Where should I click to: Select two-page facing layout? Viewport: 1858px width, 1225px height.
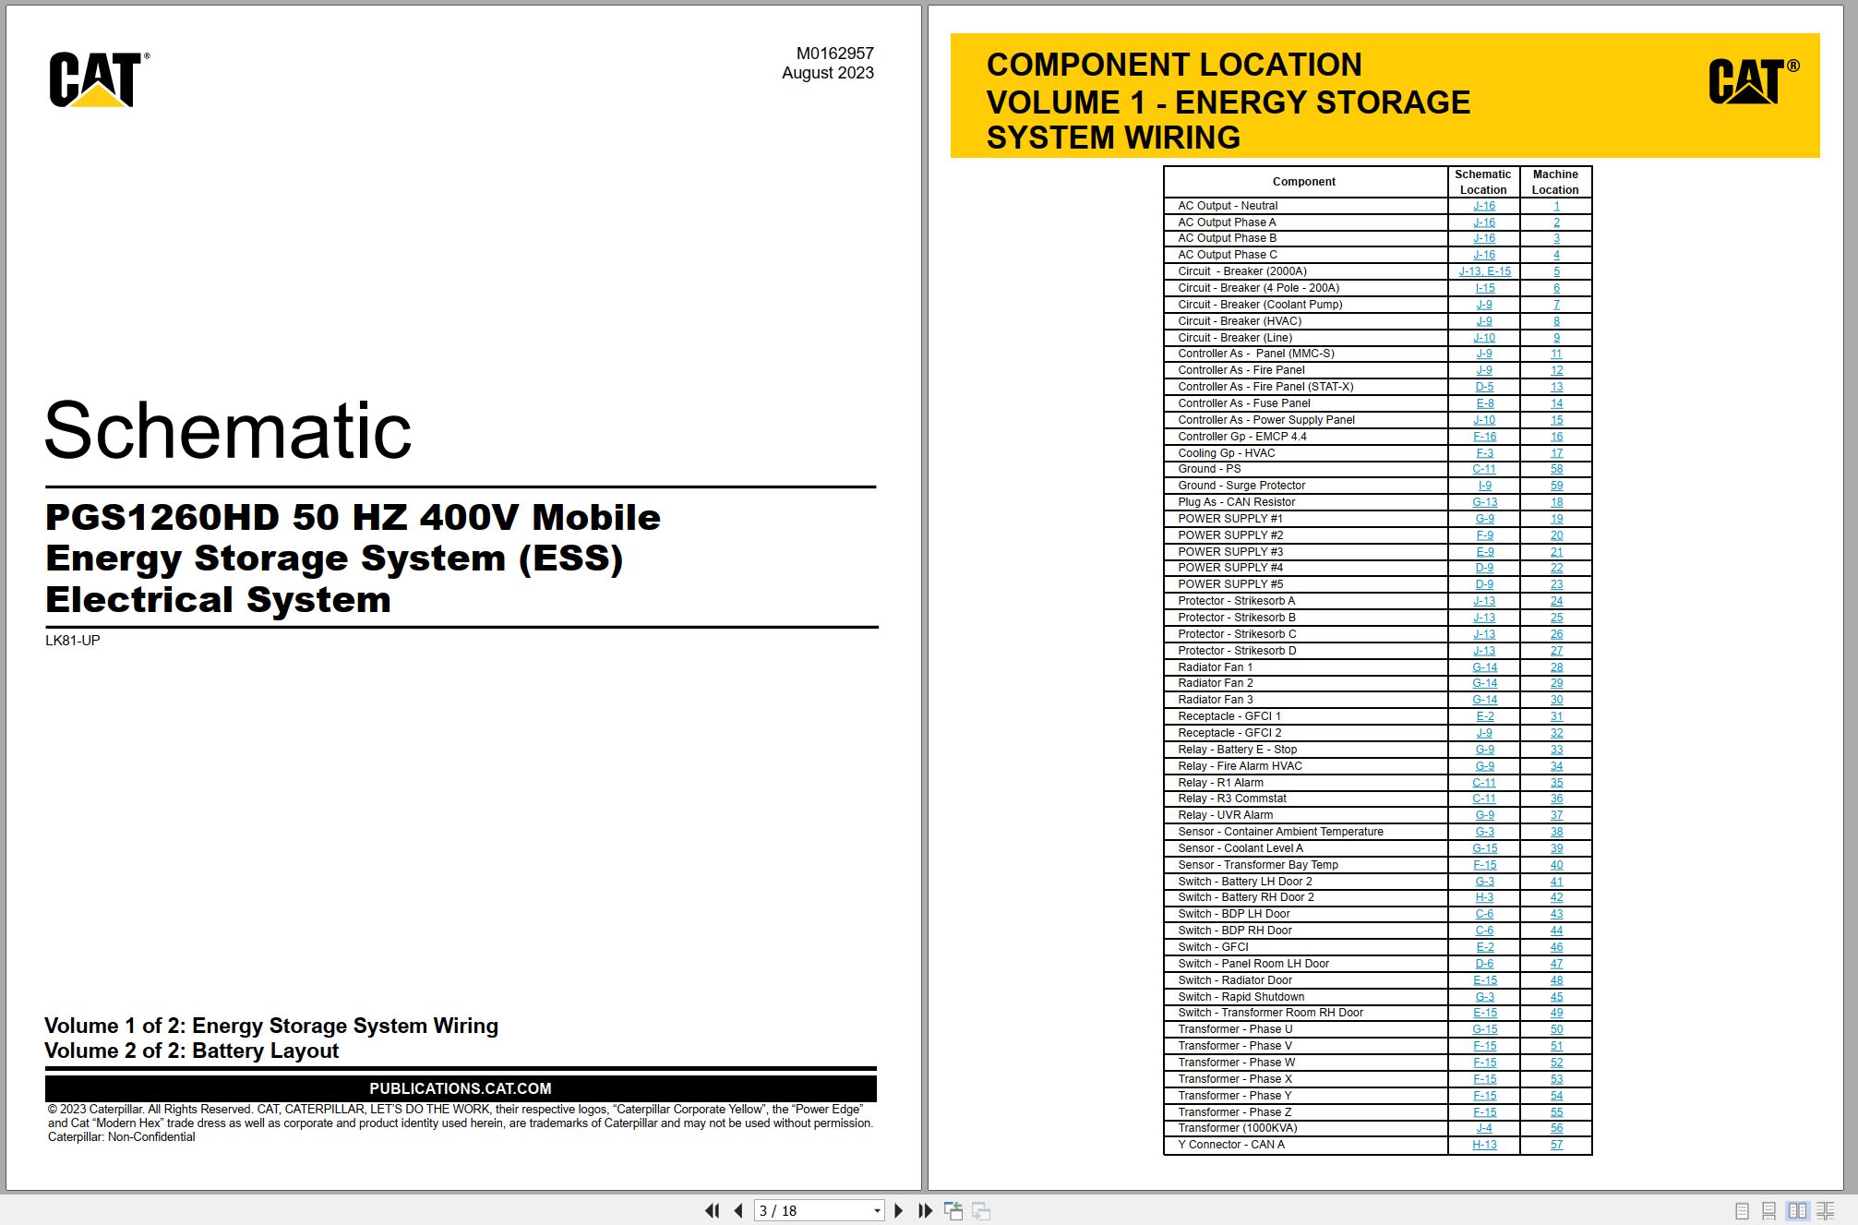(1797, 1210)
